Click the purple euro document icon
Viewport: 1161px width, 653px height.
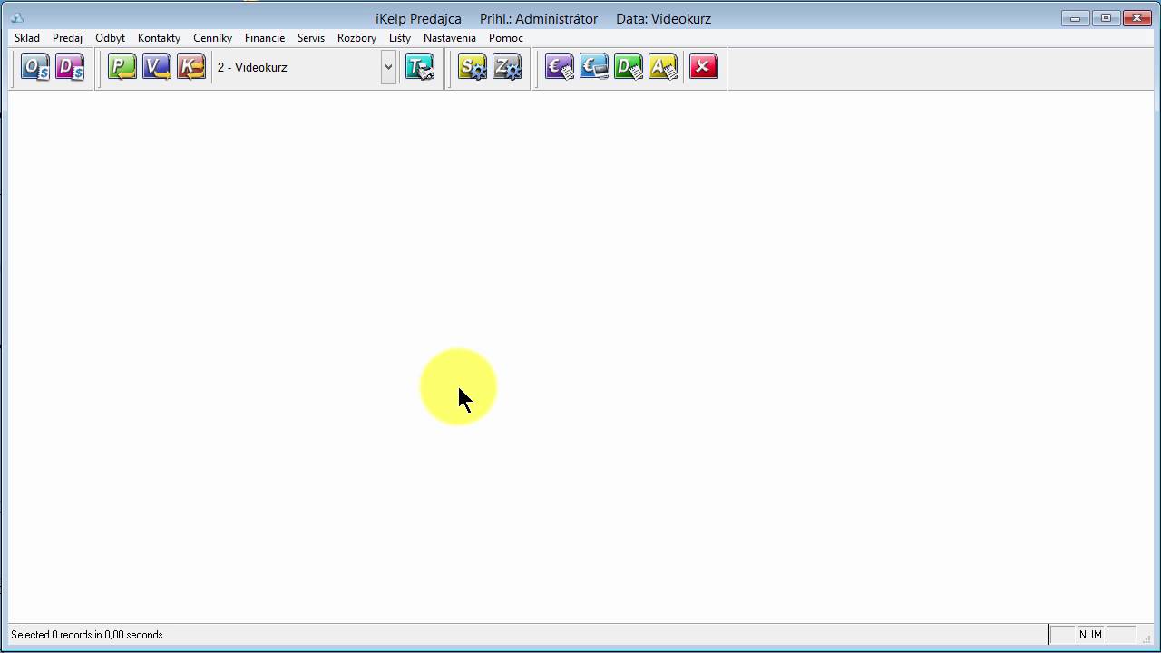(x=560, y=67)
